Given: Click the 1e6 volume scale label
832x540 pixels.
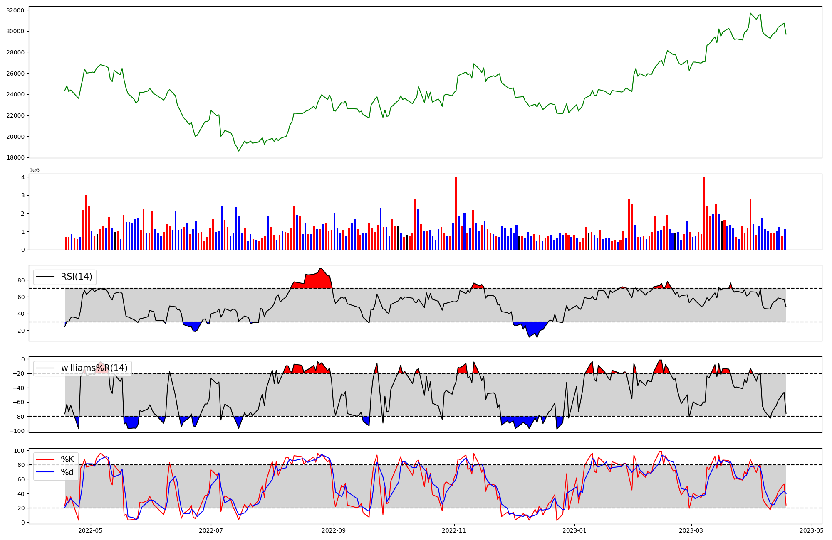Looking at the screenshot, I should pyautogui.click(x=34, y=170).
